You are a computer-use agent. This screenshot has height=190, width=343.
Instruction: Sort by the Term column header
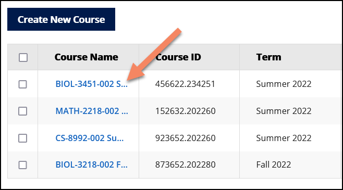[268, 57]
